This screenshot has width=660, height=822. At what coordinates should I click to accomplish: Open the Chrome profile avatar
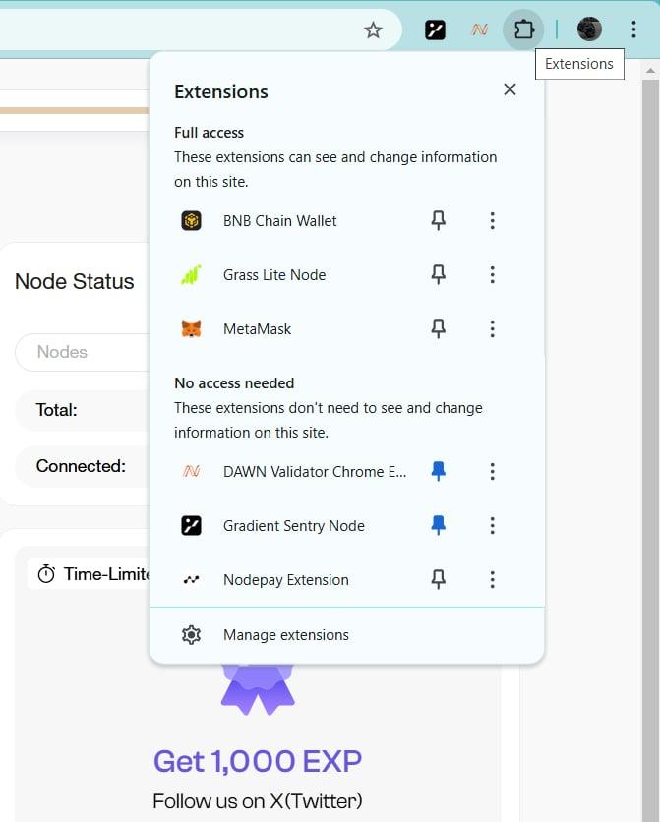tap(589, 29)
